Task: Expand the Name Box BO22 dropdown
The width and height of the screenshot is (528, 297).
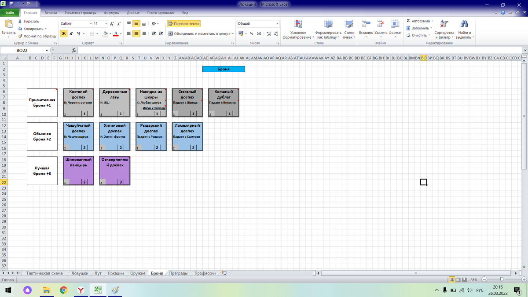Action: coord(47,51)
